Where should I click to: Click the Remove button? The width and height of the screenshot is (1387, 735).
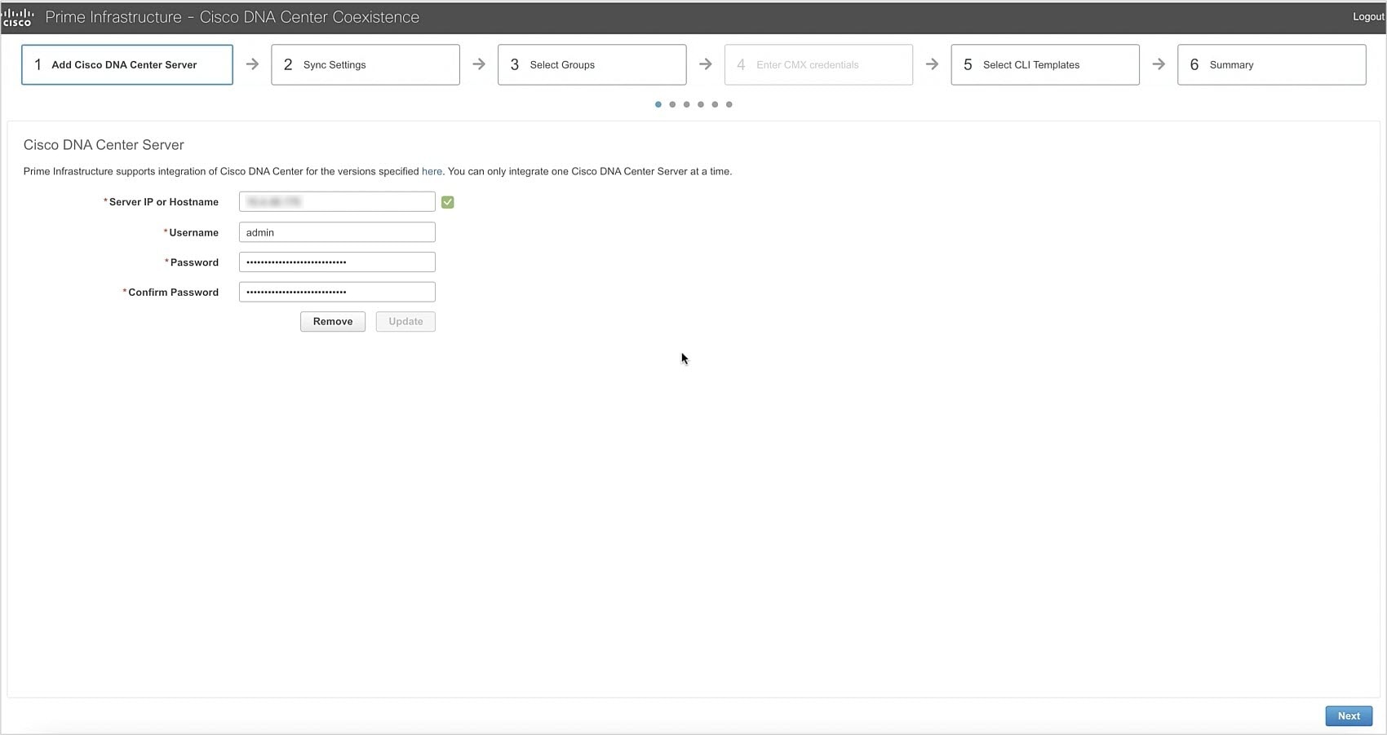point(333,321)
